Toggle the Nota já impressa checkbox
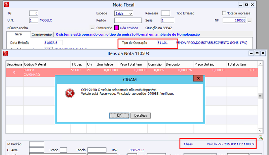Screen dimensions: 269x155 click(x=224, y=13)
